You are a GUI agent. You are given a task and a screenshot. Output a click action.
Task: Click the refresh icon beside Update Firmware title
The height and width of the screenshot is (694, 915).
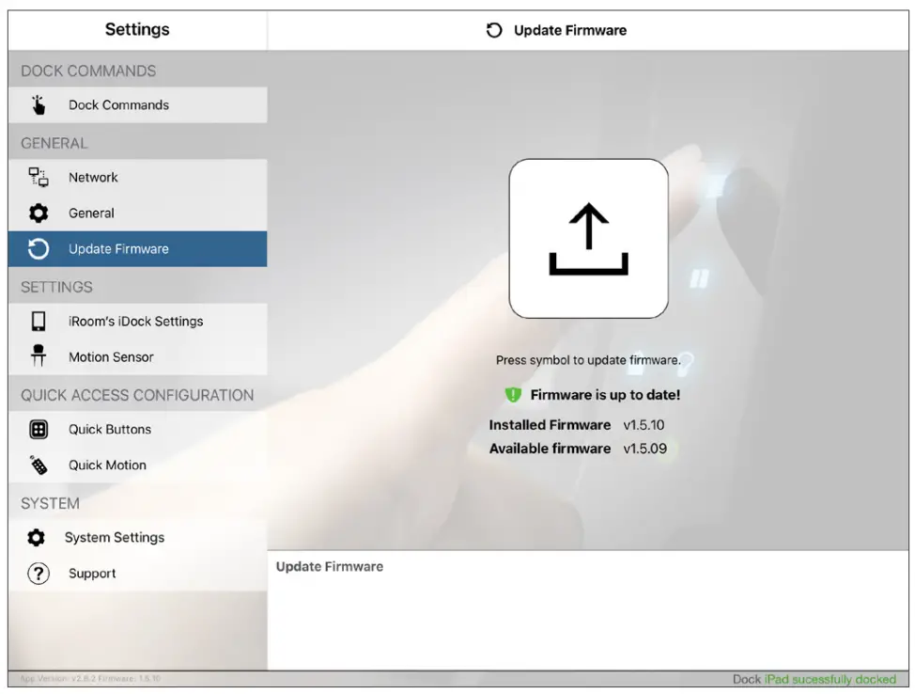493,29
